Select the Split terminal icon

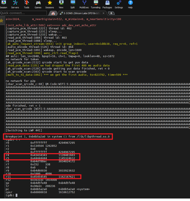pyautogui.click(x=72, y=4)
